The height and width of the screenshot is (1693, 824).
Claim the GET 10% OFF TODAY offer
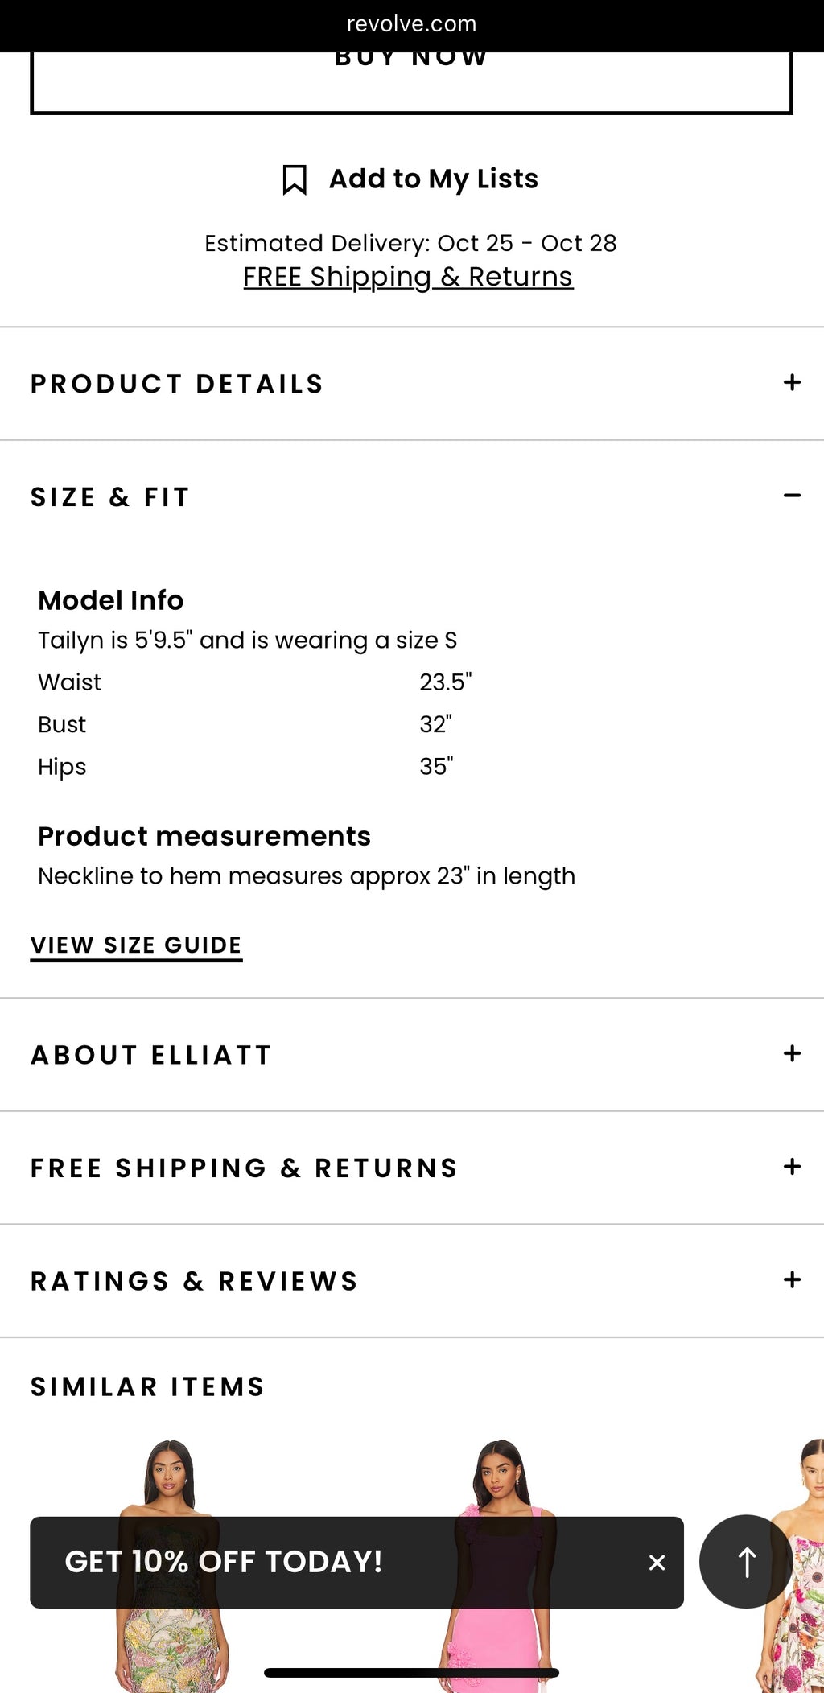pos(224,1562)
